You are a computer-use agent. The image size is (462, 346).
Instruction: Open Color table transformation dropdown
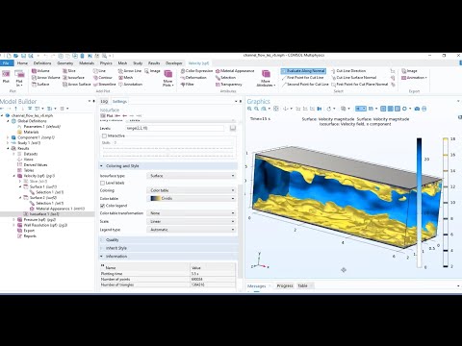point(192,213)
